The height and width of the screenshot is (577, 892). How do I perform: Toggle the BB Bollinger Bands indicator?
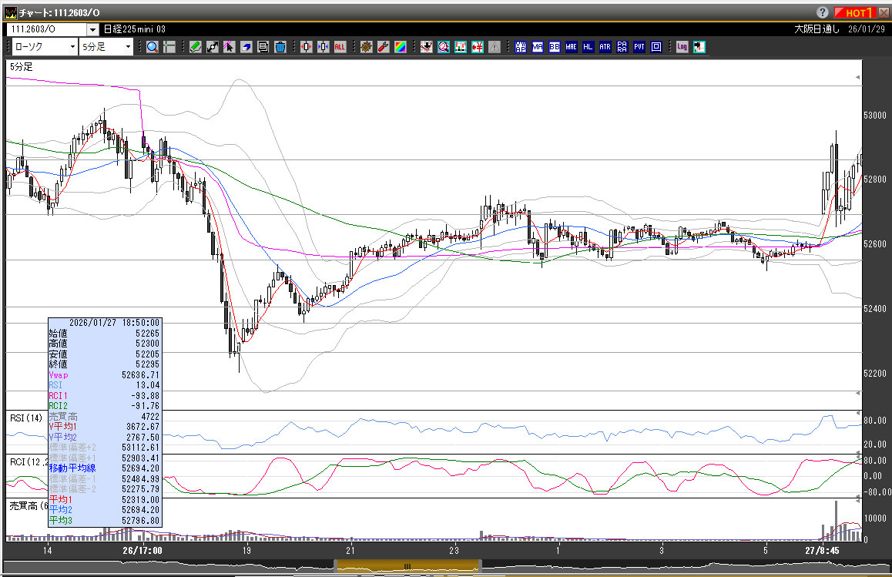[554, 47]
